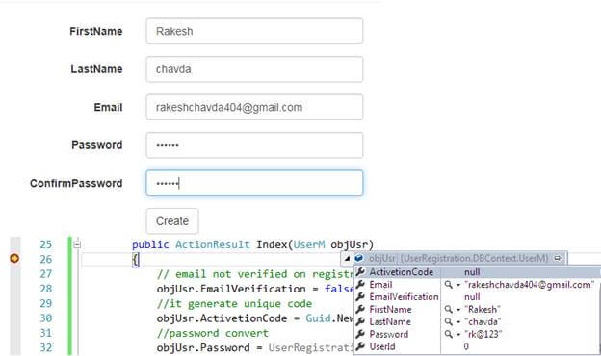
Task: Click the wrench icon beside Email property
Action: 360,285
